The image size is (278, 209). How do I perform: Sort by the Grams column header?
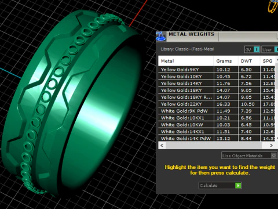[226, 61]
